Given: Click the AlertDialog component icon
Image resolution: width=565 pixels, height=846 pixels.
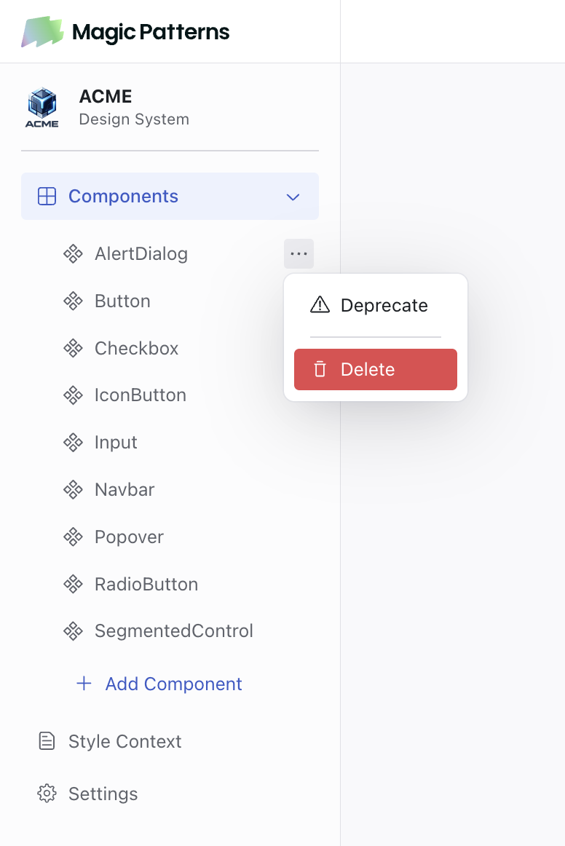Looking at the screenshot, I should 73,253.
